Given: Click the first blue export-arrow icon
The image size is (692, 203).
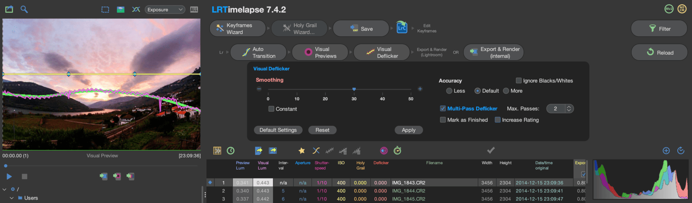Looking at the screenshot, I should click(259, 150).
